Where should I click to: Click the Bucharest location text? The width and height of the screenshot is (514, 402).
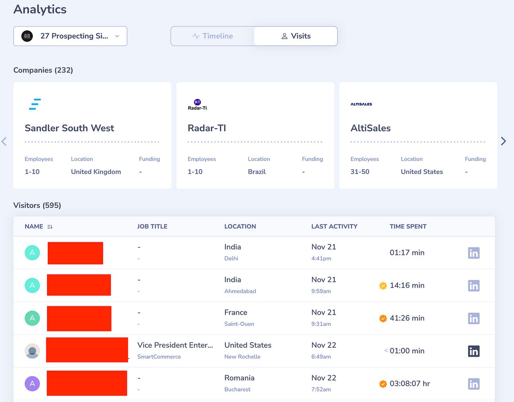pyautogui.click(x=238, y=389)
